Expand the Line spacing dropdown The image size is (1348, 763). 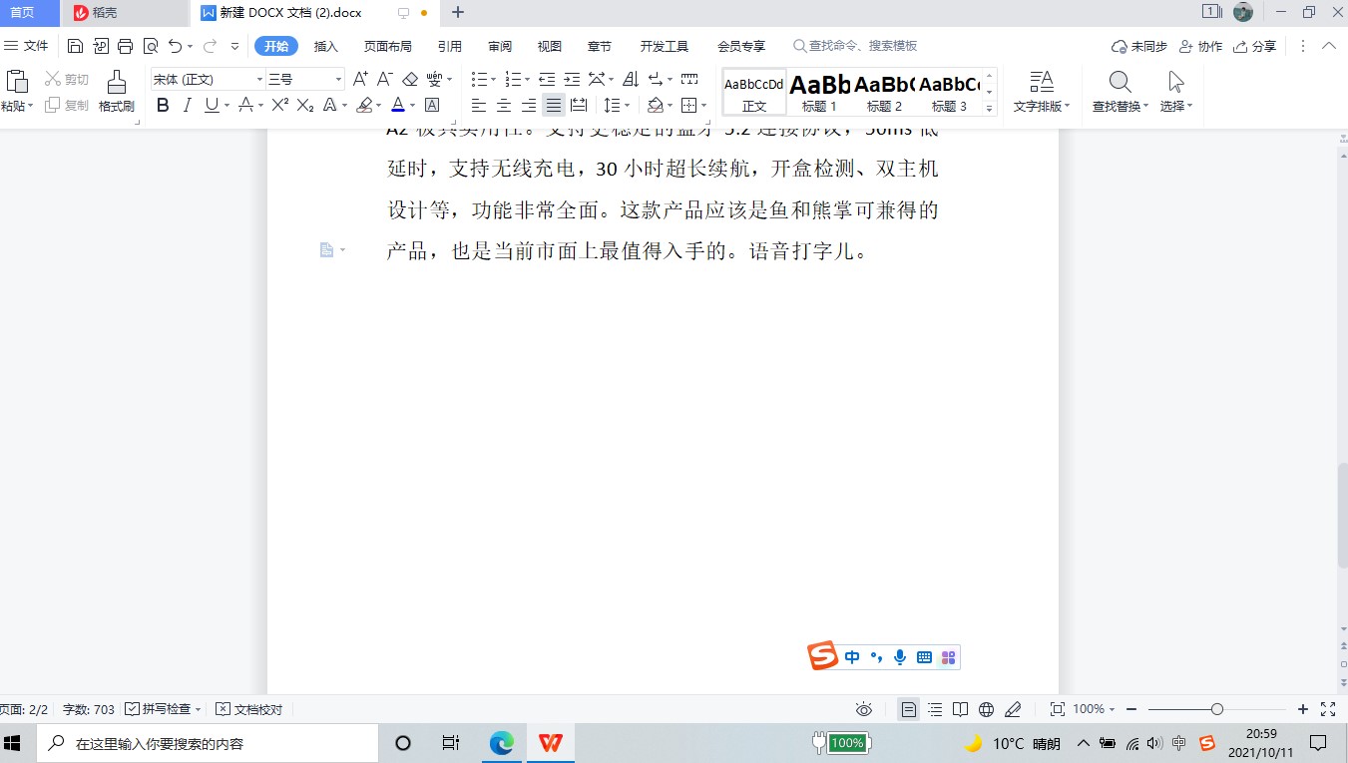[x=626, y=105]
